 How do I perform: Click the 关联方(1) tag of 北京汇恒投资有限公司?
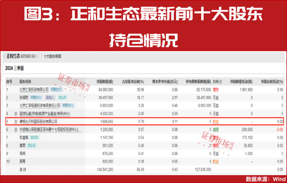57,90
